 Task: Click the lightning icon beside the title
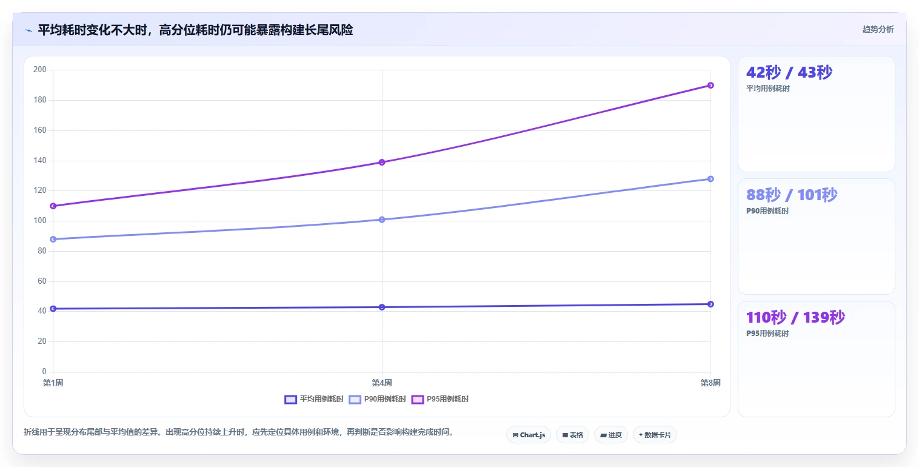coord(28,30)
